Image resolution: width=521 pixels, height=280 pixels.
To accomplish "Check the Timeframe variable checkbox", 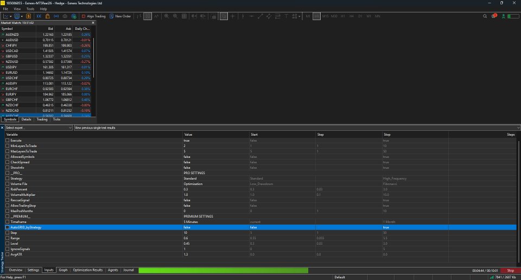I will (x=7, y=222).
